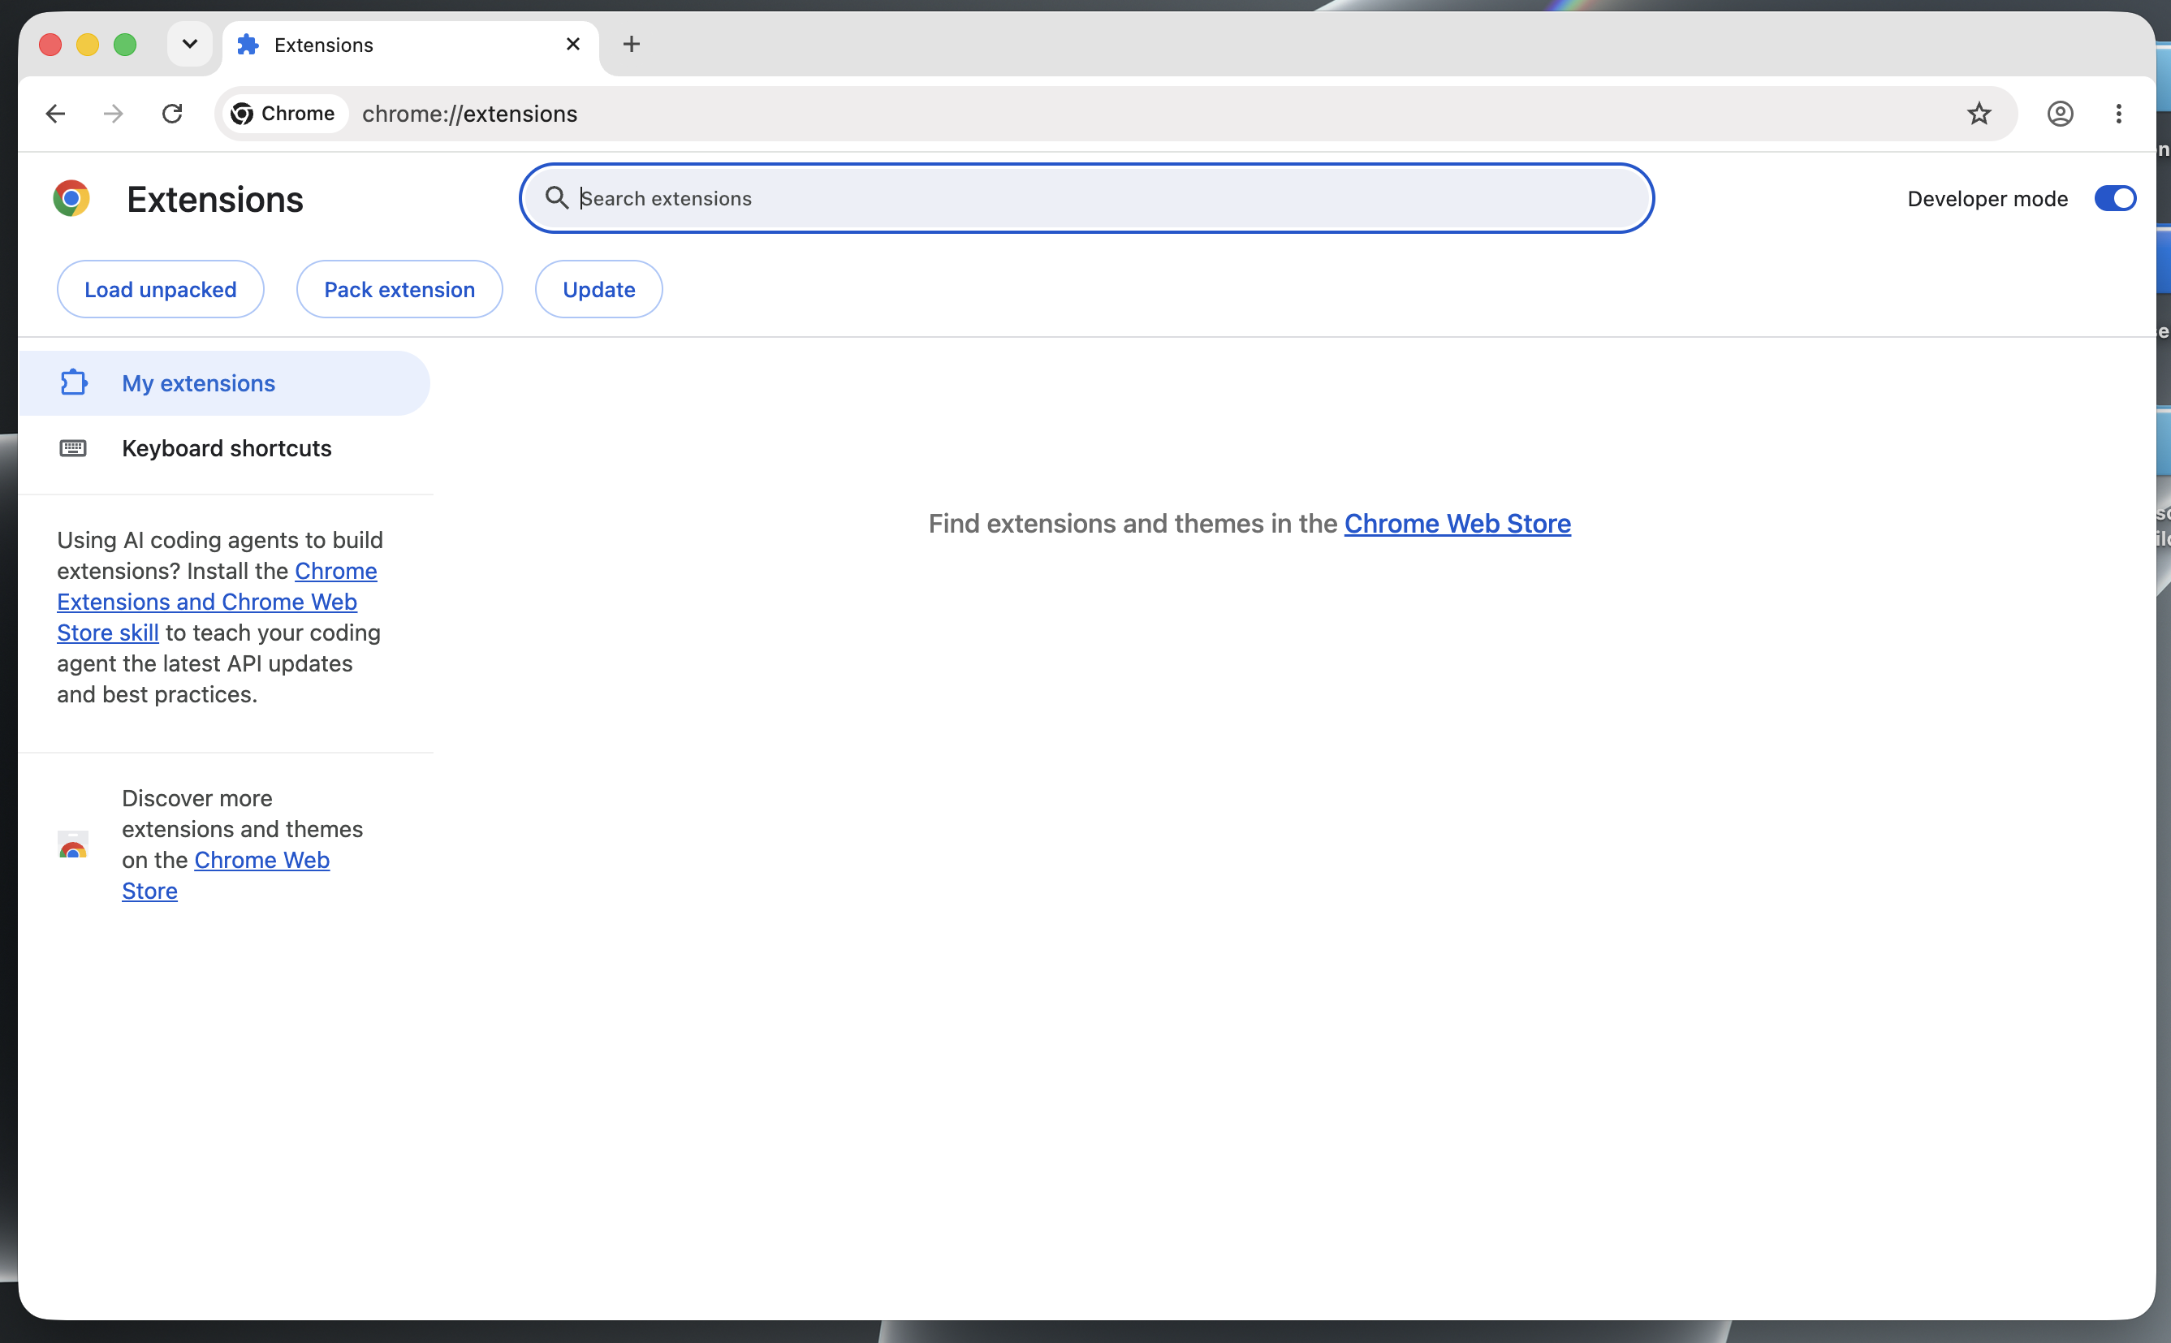Select My extensions in sidebar
This screenshot has width=2171, height=1343.
(224, 382)
